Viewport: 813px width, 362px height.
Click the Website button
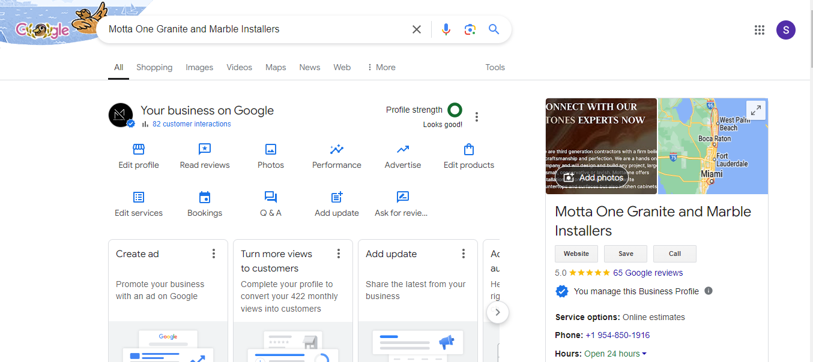[x=576, y=254]
